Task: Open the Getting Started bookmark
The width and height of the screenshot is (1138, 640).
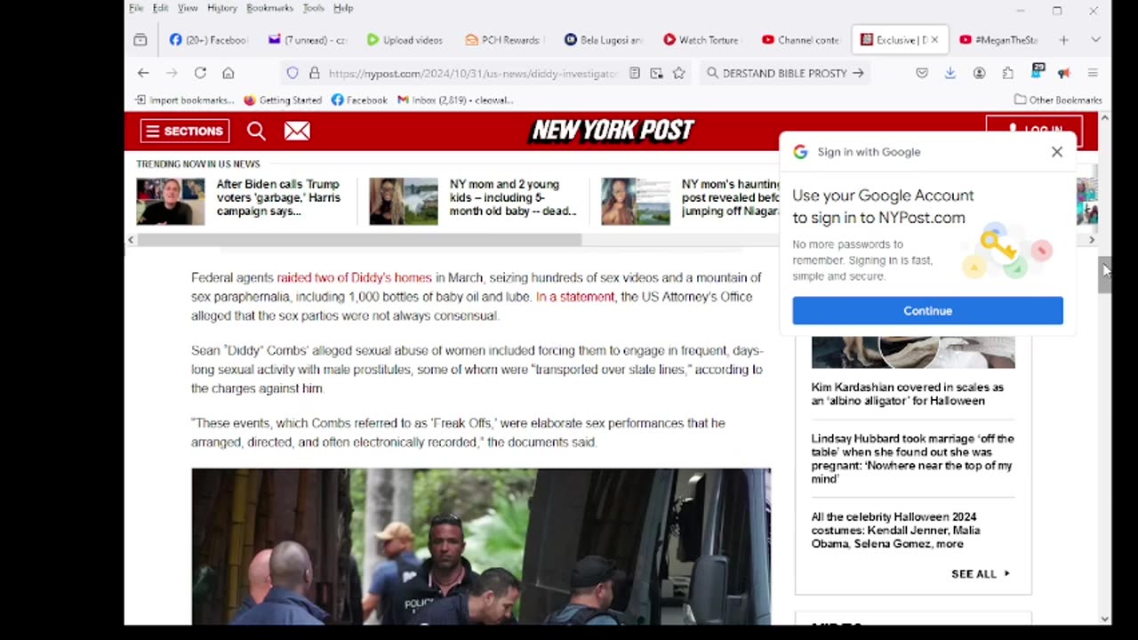Action: point(283,100)
